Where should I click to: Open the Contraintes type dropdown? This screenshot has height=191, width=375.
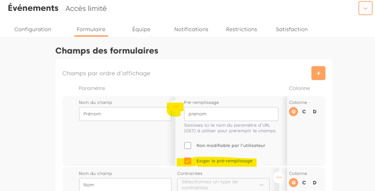click(x=223, y=184)
